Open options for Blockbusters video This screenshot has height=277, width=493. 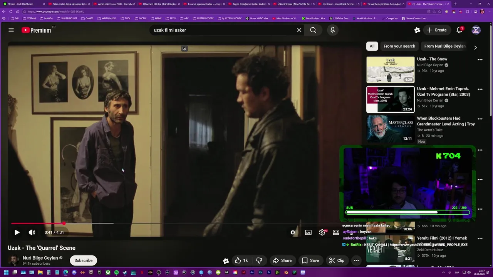pos(480,119)
